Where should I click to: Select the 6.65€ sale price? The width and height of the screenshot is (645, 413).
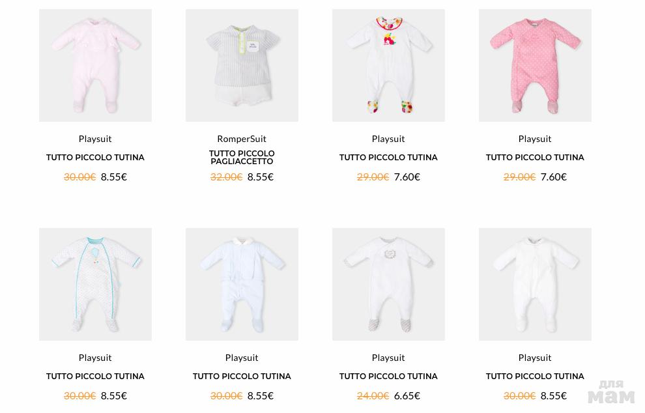(407, 395)
